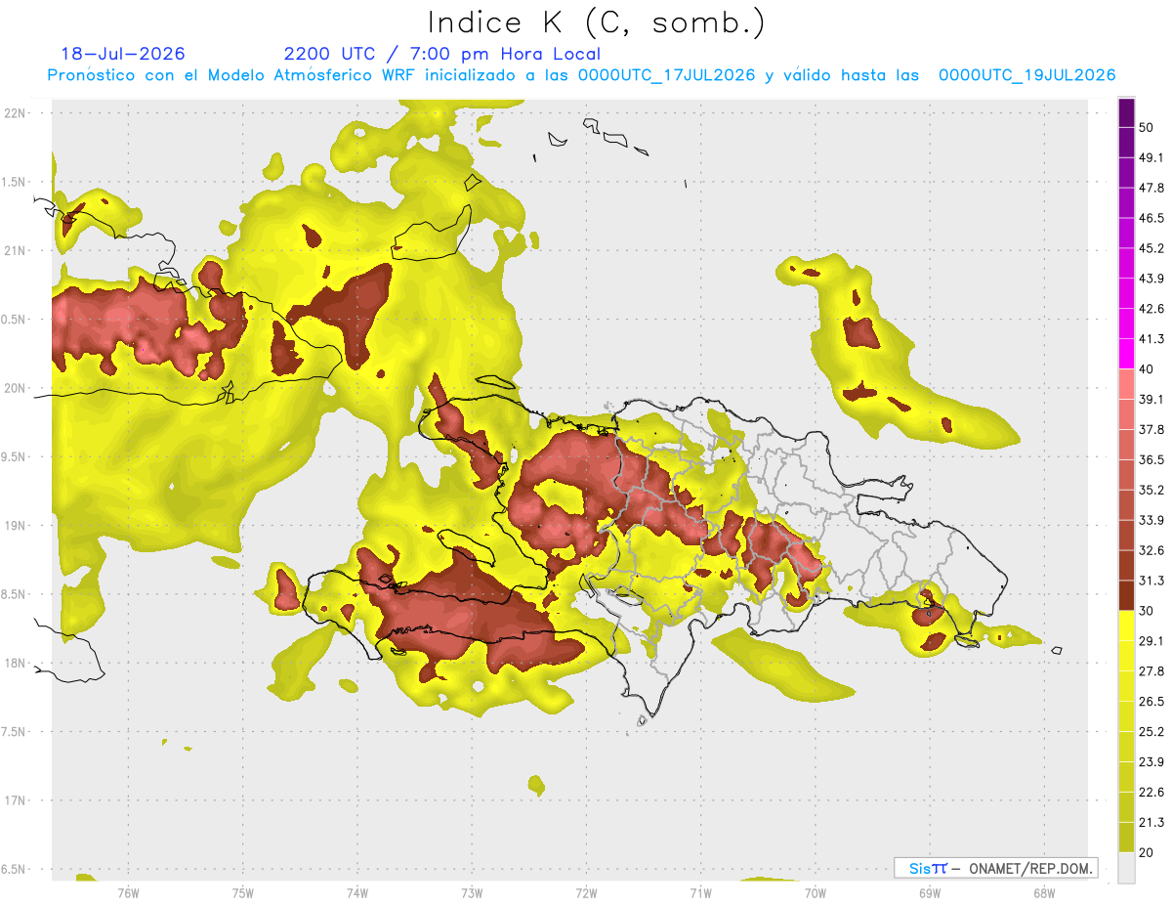Image resolution: width=1172 pixels, height=906 pixels.
Task: Click the "22N" latitude label
Action: (x=14, y=112)
